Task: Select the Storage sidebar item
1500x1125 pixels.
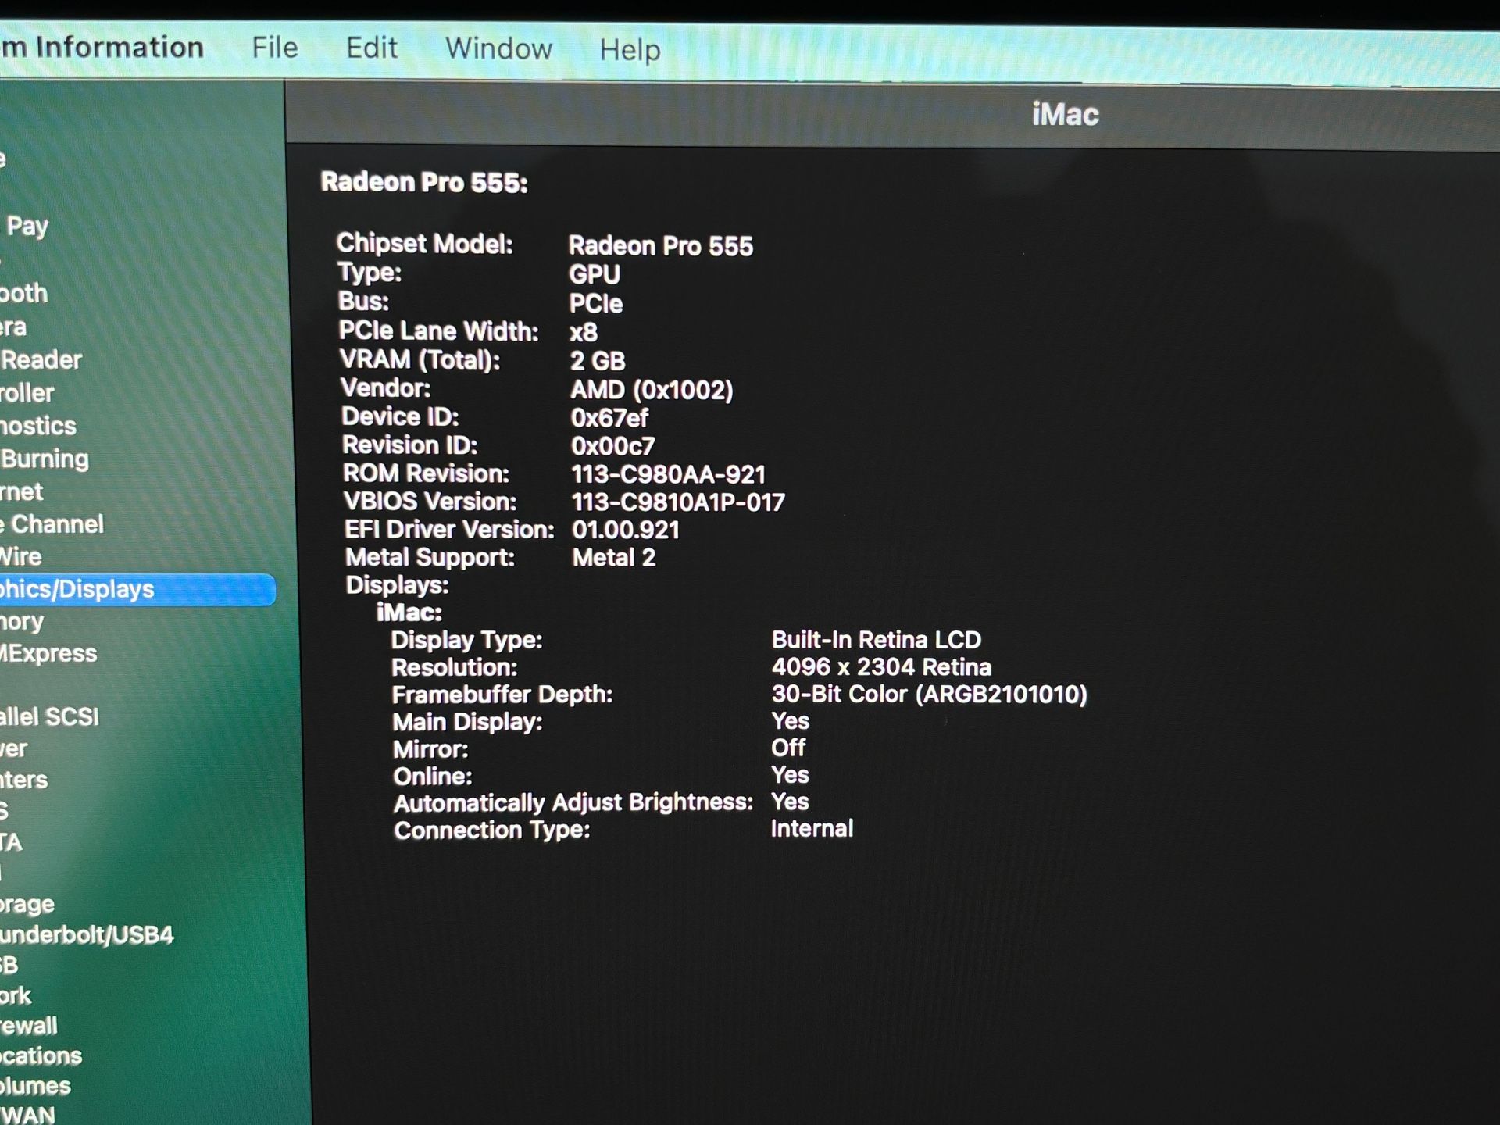Action: point(27,905)
